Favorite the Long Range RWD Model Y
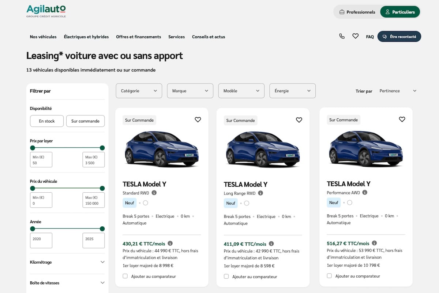The width and height of the screenshot is (439, 293). [299, 120]
